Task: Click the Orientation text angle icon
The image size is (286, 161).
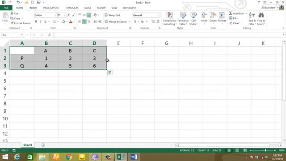Action: tap(95, 15)
